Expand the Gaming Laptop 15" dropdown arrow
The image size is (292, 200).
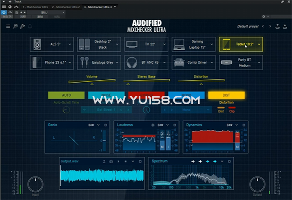pyautogui.click(x=212, y=44)
